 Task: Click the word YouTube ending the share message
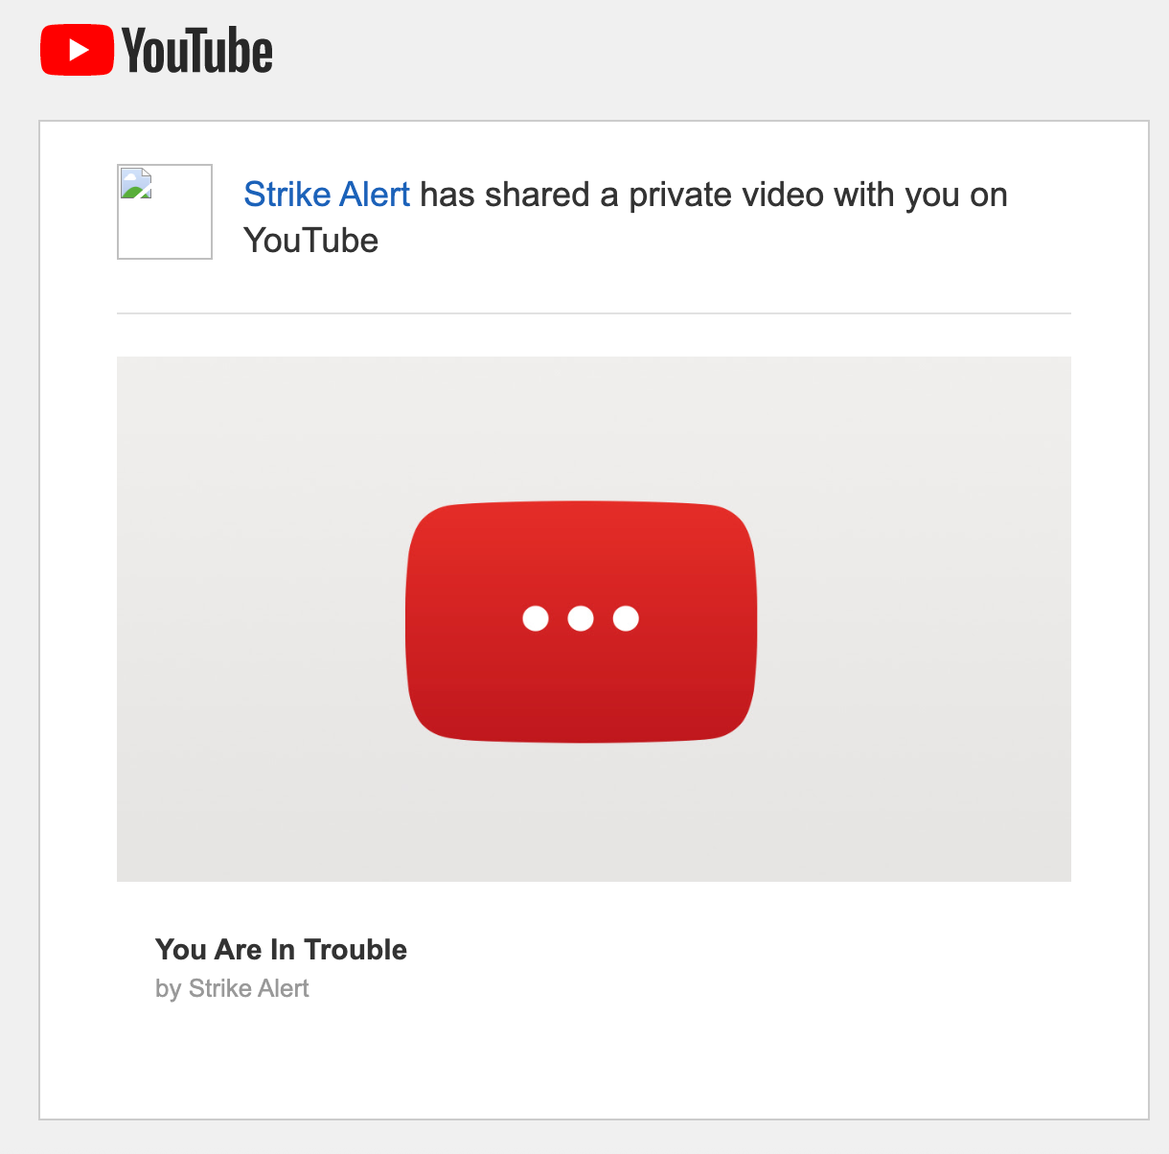311,241
